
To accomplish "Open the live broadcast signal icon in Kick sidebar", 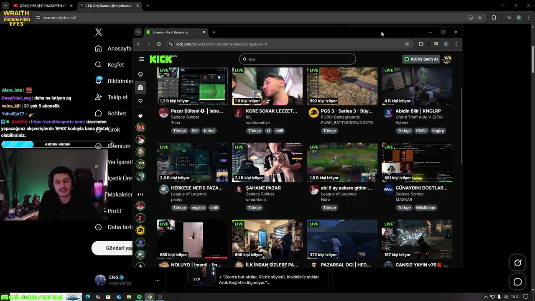I will click(x=140, y=194).
